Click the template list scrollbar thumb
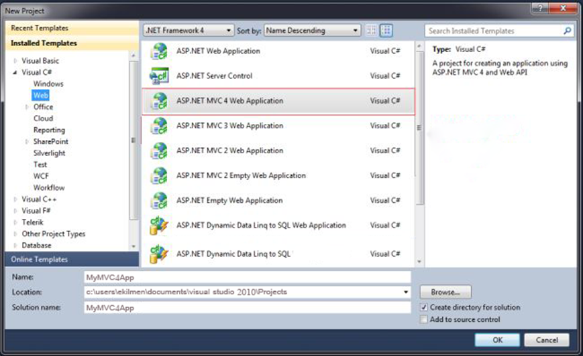The height and width of the screenshot is (356, 583). [x=419, y=128]
